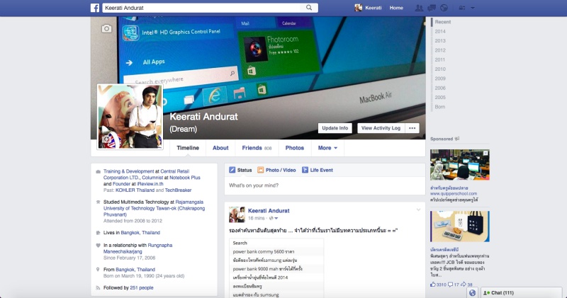Image resolution: width=567 pixels, height=298 pixels.
Task: Open the iReview.in.th link
Action: tap(150, 183)
